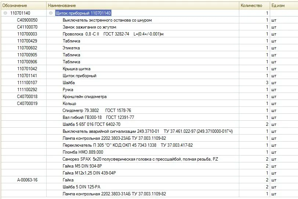
Task: Select designation A-00063-16
Action: pos(27,180)
